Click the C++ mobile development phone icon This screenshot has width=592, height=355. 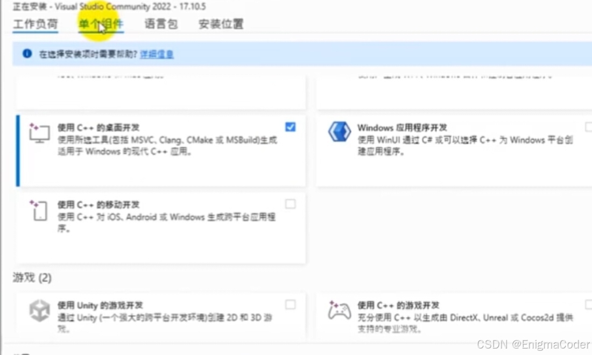[39, 210]
